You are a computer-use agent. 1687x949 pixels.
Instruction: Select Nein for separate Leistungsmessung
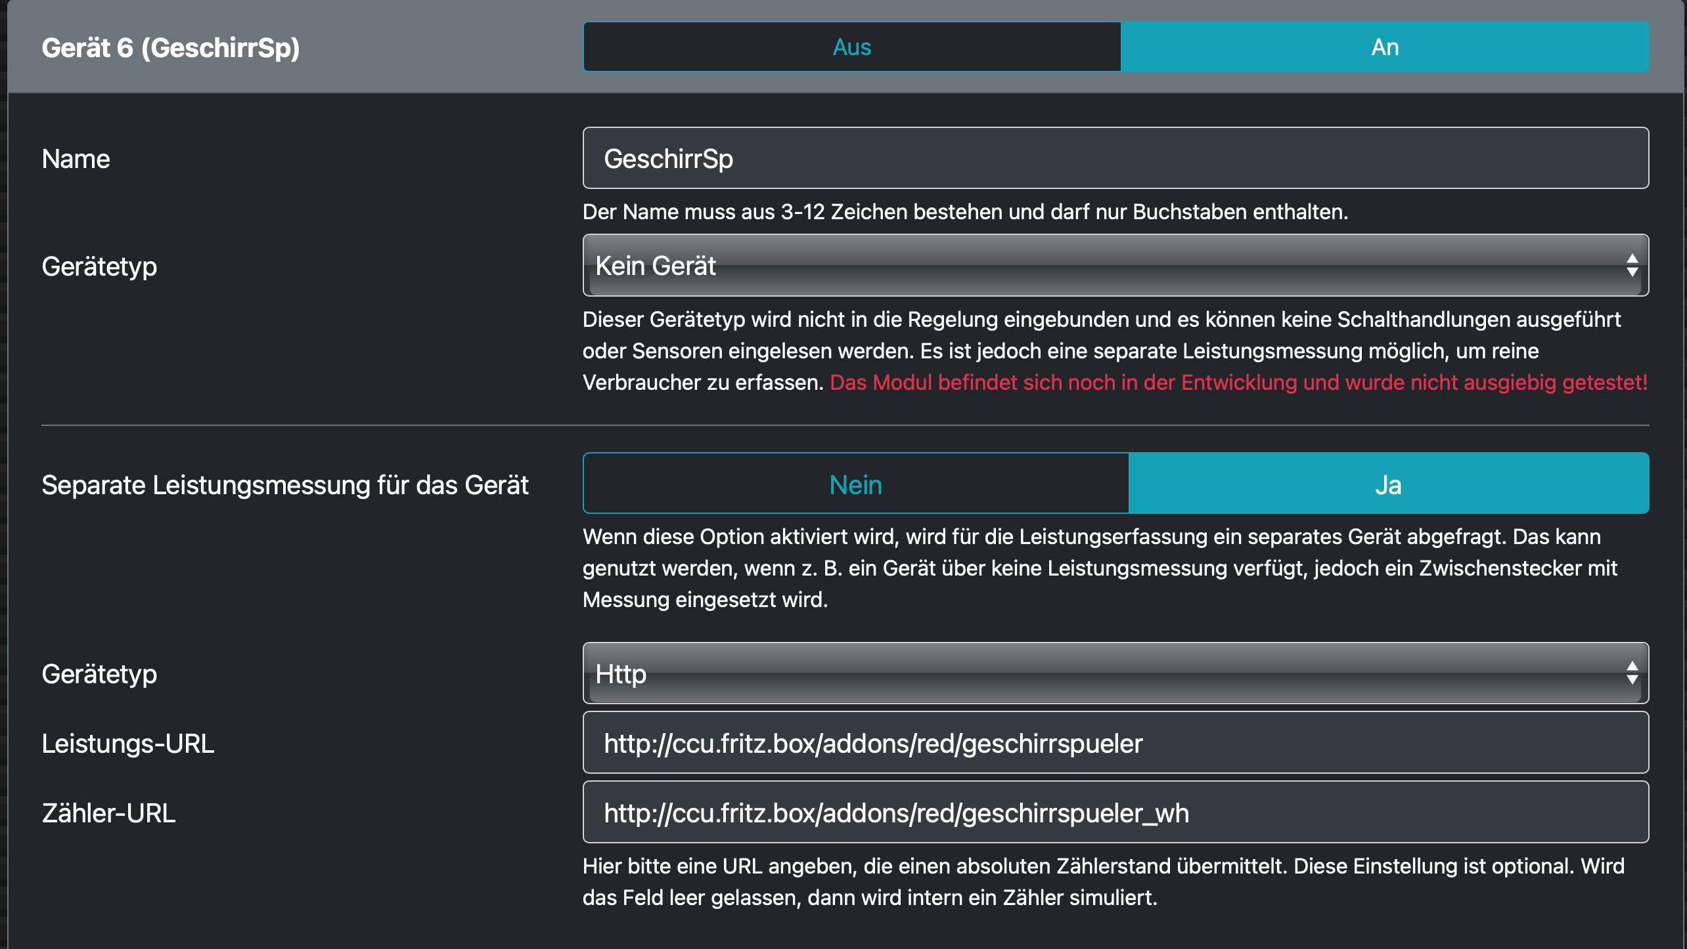pyautogui.click(x=855, y=484)
